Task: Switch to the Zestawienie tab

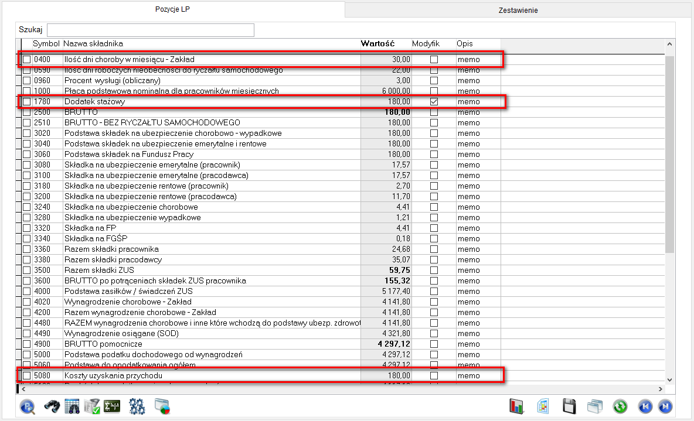Action: (518, 10)
